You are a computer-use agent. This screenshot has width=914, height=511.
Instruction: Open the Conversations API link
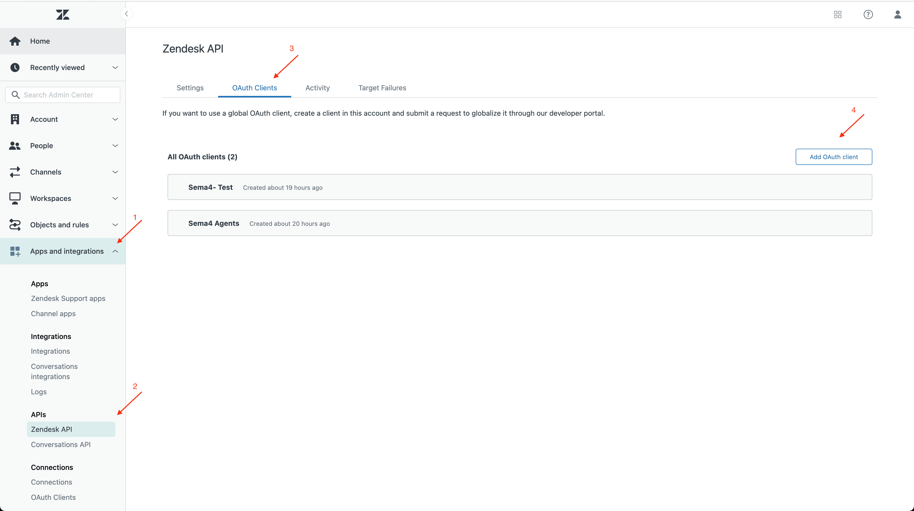click(61, 444)
